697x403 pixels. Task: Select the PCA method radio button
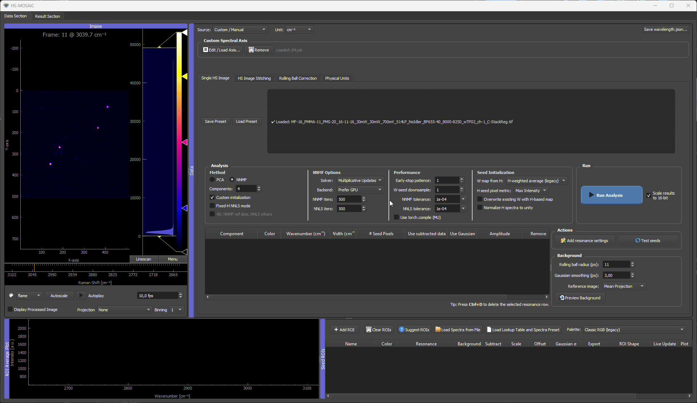click(x=213, y=180)
